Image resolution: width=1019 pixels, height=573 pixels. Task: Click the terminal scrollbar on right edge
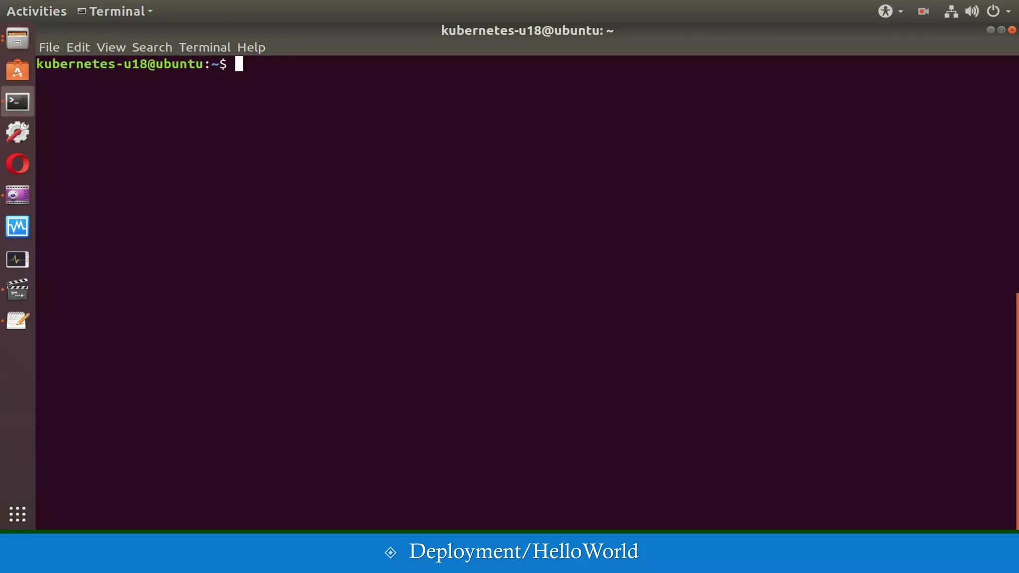point(1017,411)
